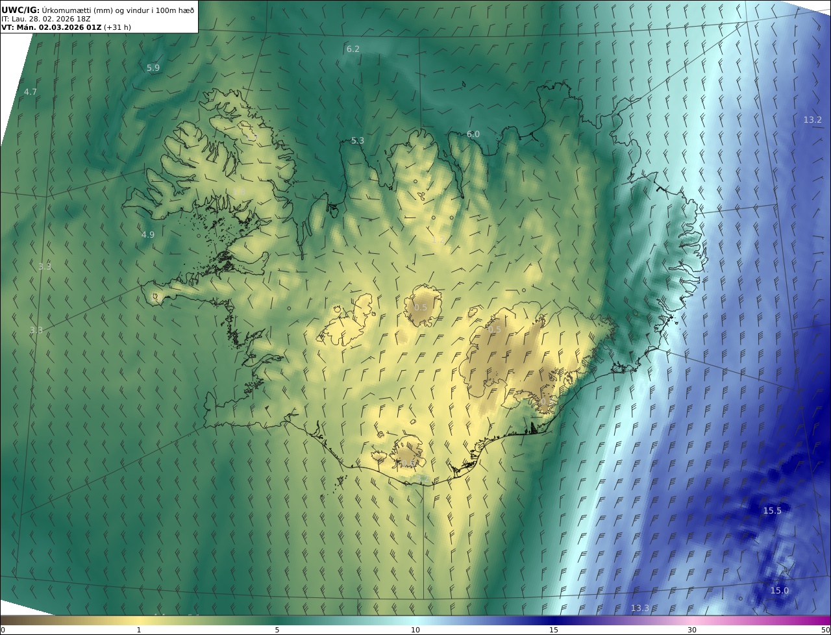Image resolution: width=831 pixels, height=635 pixels.
Task: Select the 15.0 value label
Action: [x=780, y=590]
